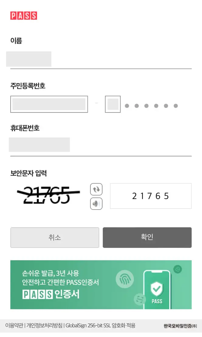Click the 이름 name input field
202x337 pixels.
(x=29, y=59)
